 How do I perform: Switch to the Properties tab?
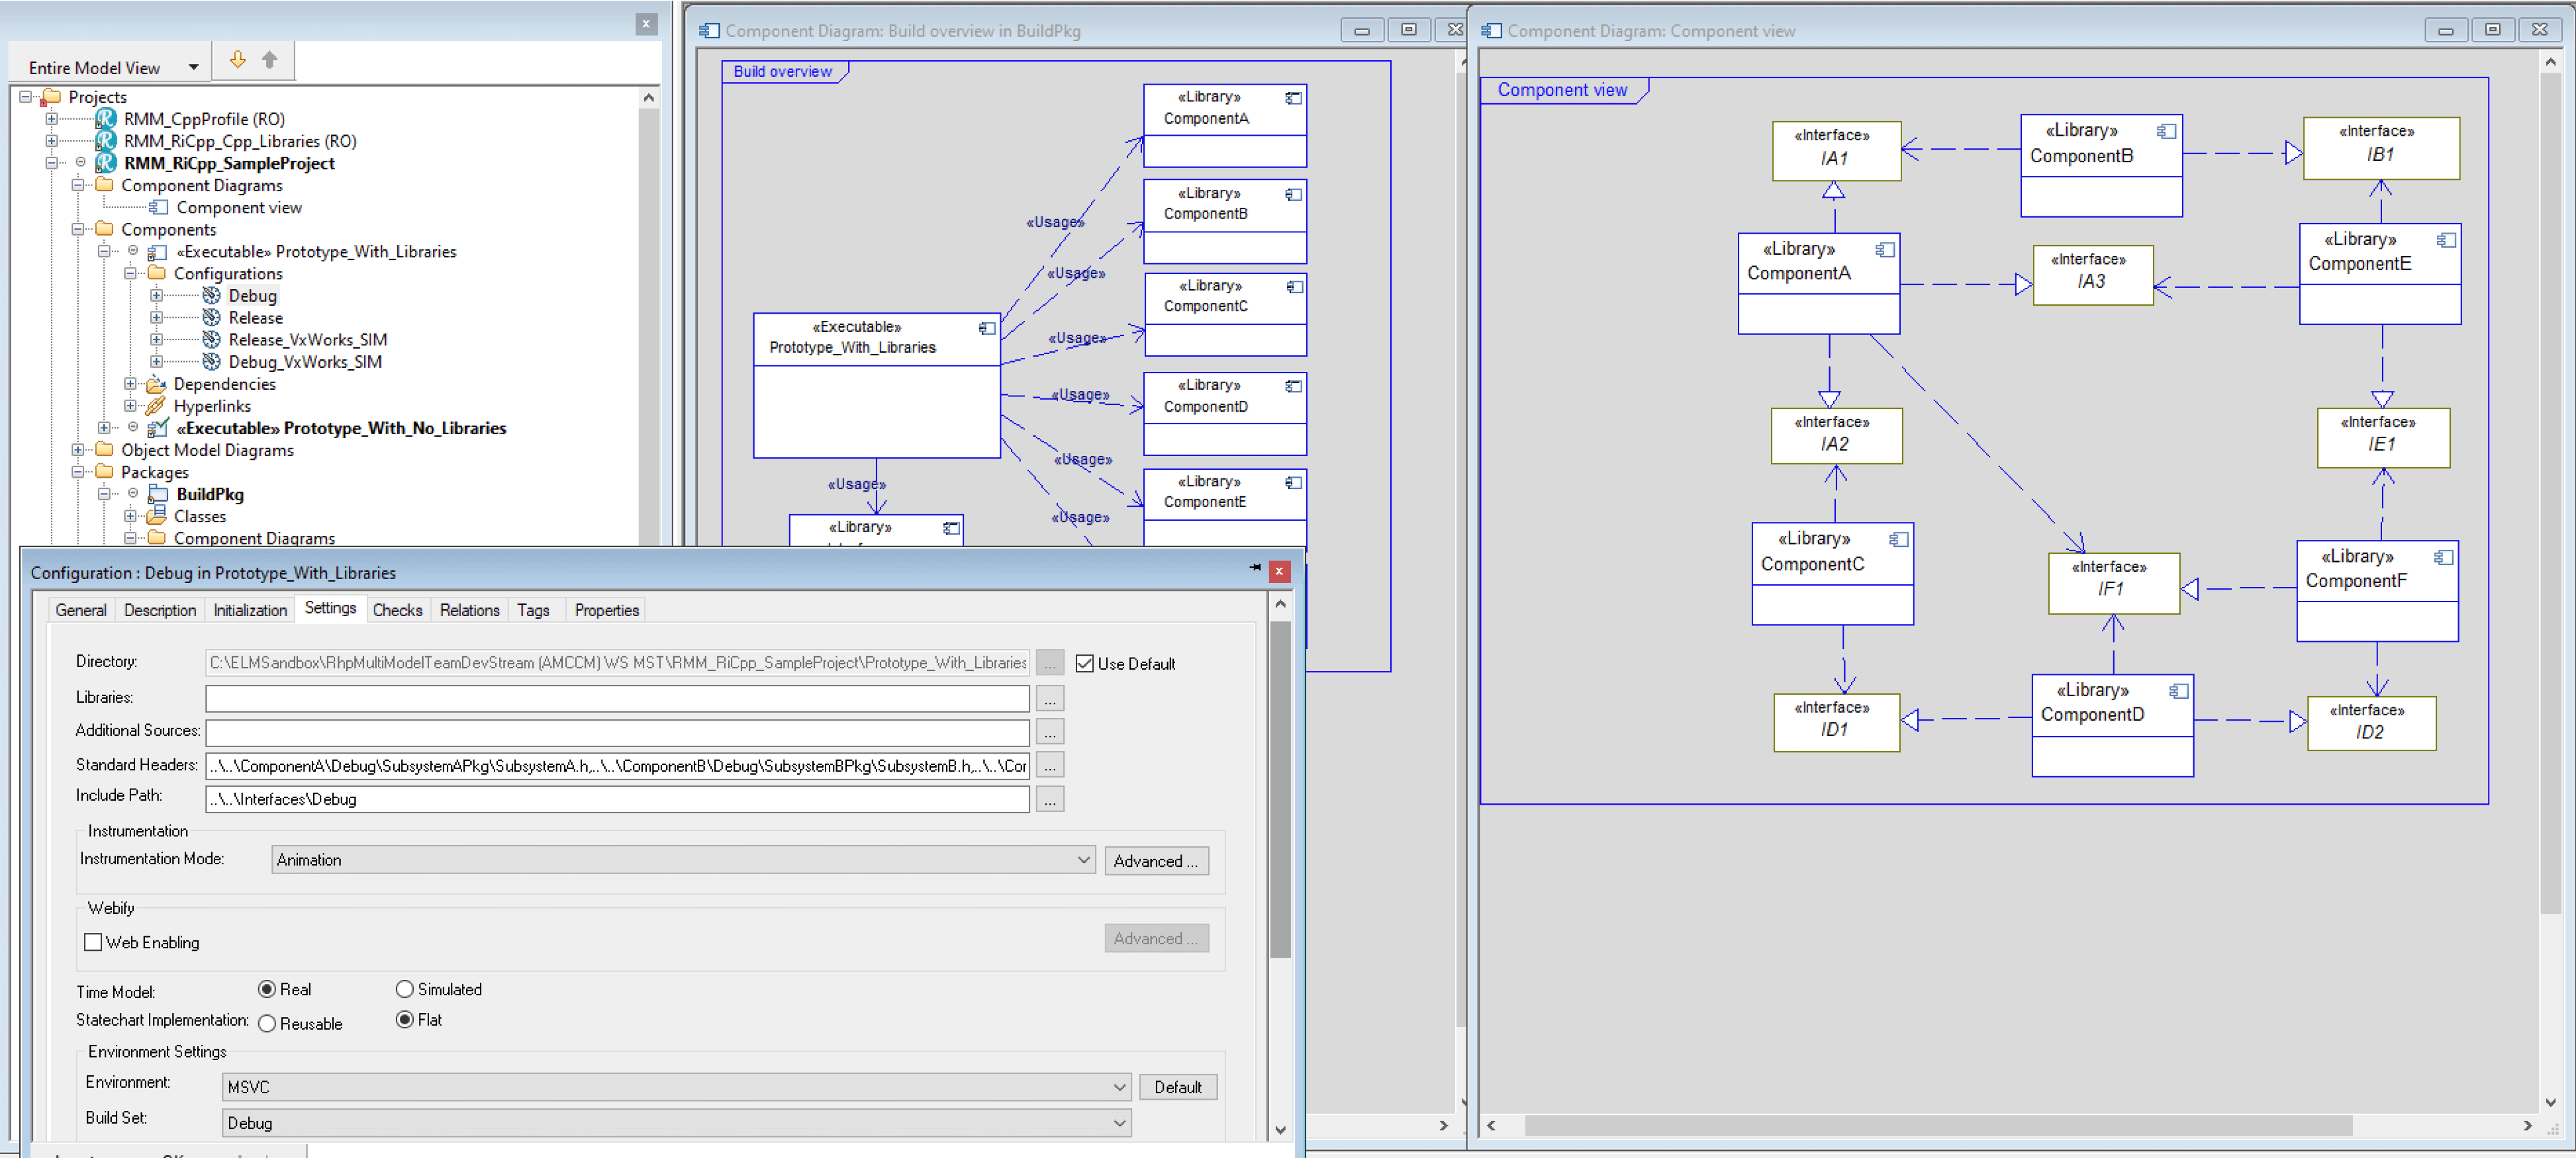(606, 609)
